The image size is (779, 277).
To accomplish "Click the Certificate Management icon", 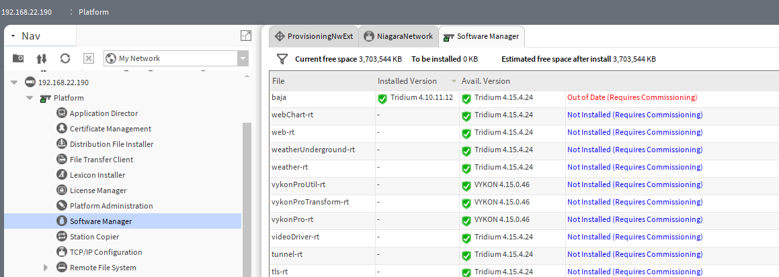I will click(x=62, y=128).
